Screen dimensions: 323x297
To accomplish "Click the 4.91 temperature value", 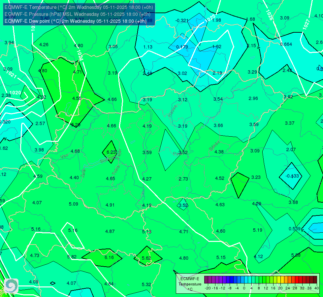I will tap(110, 205).
